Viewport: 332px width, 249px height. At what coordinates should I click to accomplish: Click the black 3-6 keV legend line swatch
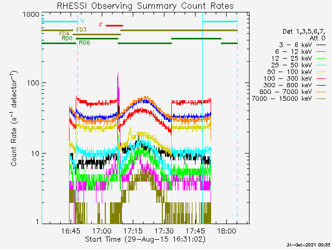(x=321, y=45)
